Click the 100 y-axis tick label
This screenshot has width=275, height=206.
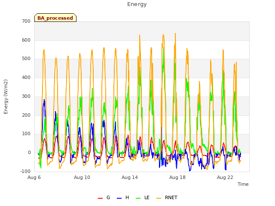coord(26,134)
